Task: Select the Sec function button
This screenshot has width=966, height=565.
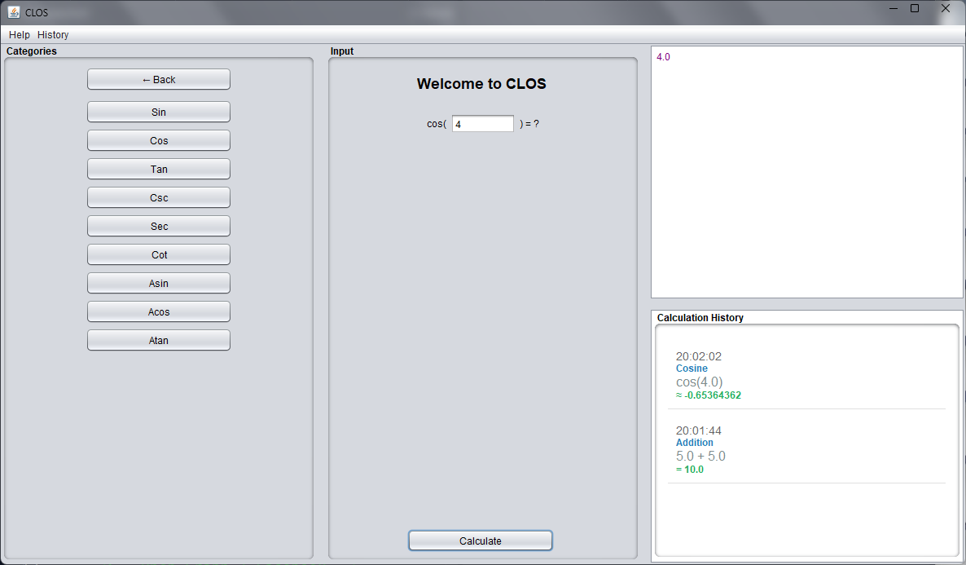Action: pos(159,226)
